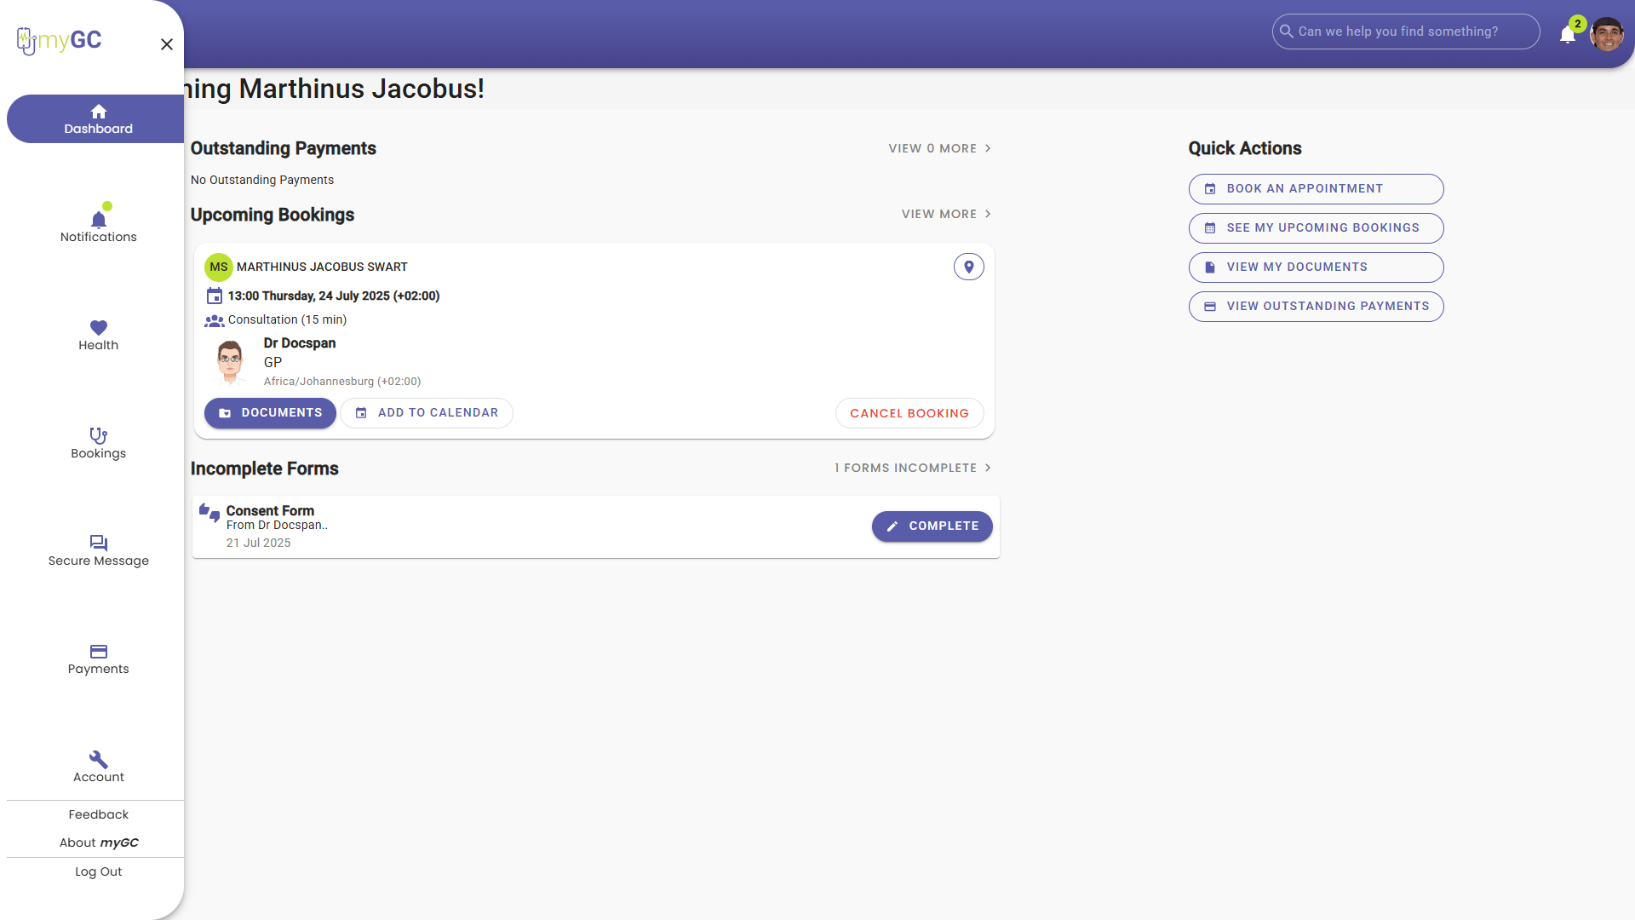Expand 1 Forms Incomplete list
Image resolution: width=1635 pixels, height=920 pixels.
pos(912,468)
